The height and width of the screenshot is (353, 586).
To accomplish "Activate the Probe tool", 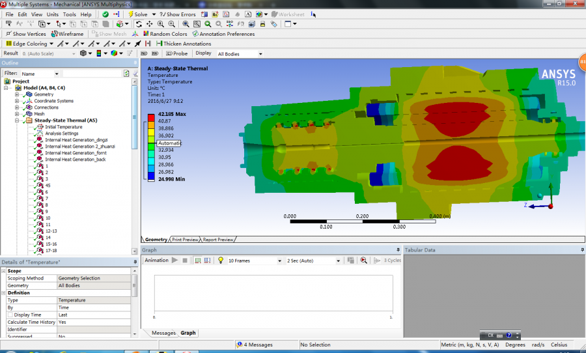I will pos(176,53).
